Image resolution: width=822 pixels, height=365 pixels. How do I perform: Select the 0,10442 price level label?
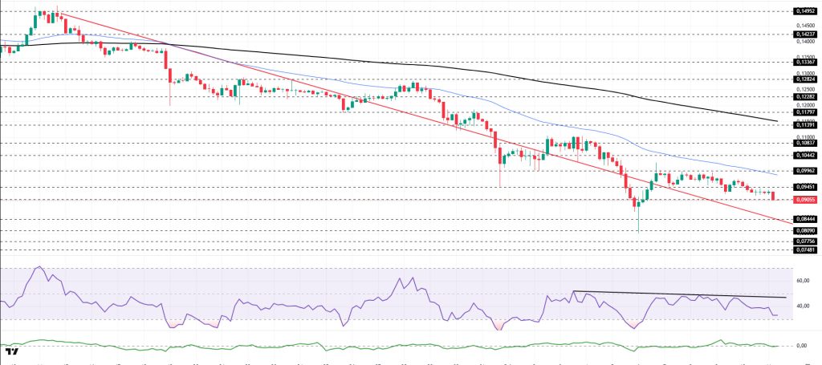[x=805, y=155]
